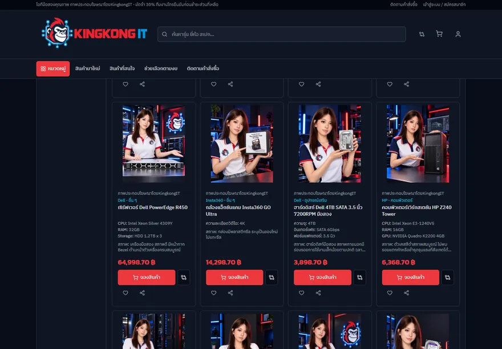
Task: Reserve the Dell PowerEdge R450 server
Action: pos(147,277)
